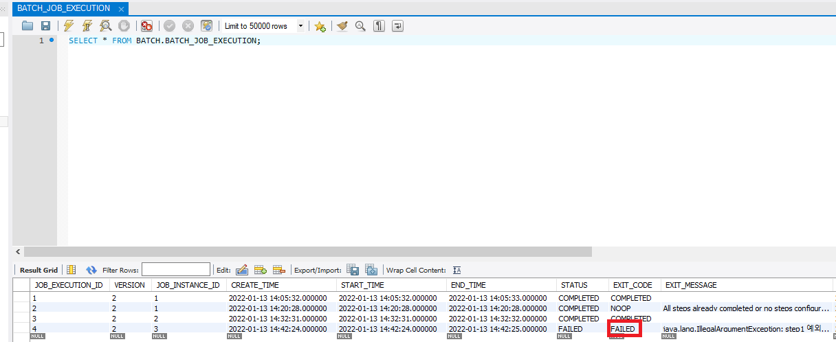
Task: Close the BATCH_JOB_EXECUTION tab
Action: click(122, 9)
